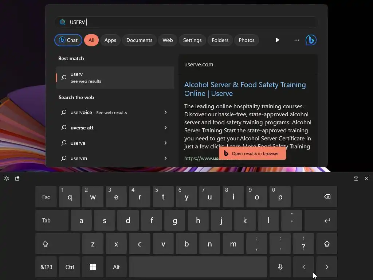
Task: Expand the uservoice web suggestion chevron
Action: (x=166, y=112)
